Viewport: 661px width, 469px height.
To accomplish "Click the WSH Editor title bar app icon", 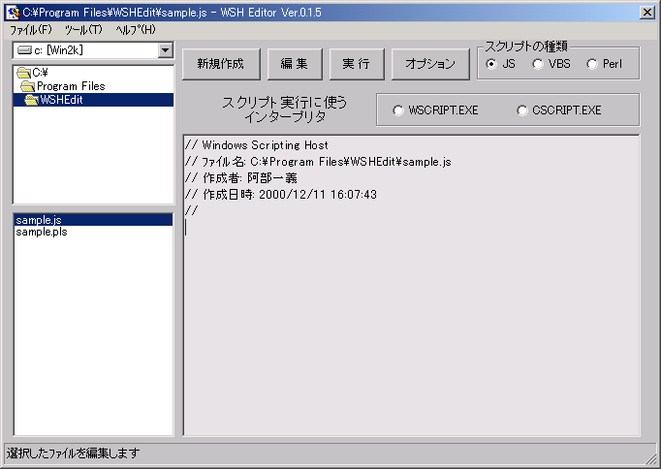I will click(13, 13).
